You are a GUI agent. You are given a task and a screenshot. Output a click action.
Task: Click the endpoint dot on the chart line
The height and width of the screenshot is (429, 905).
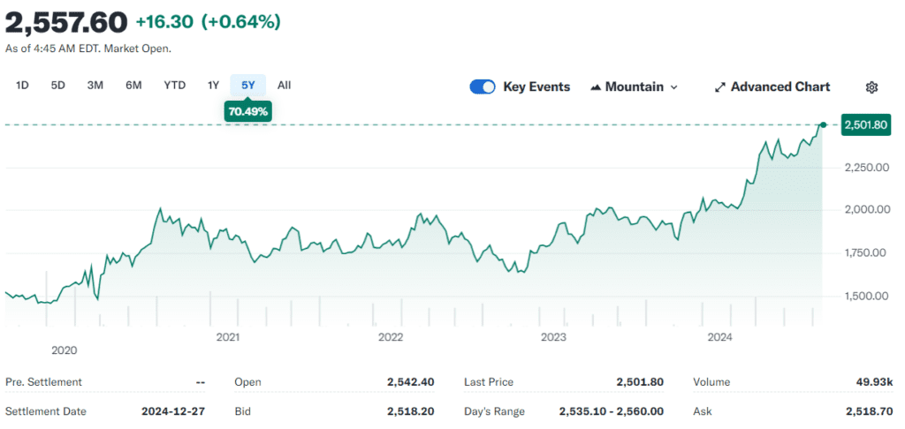point(824,125)
